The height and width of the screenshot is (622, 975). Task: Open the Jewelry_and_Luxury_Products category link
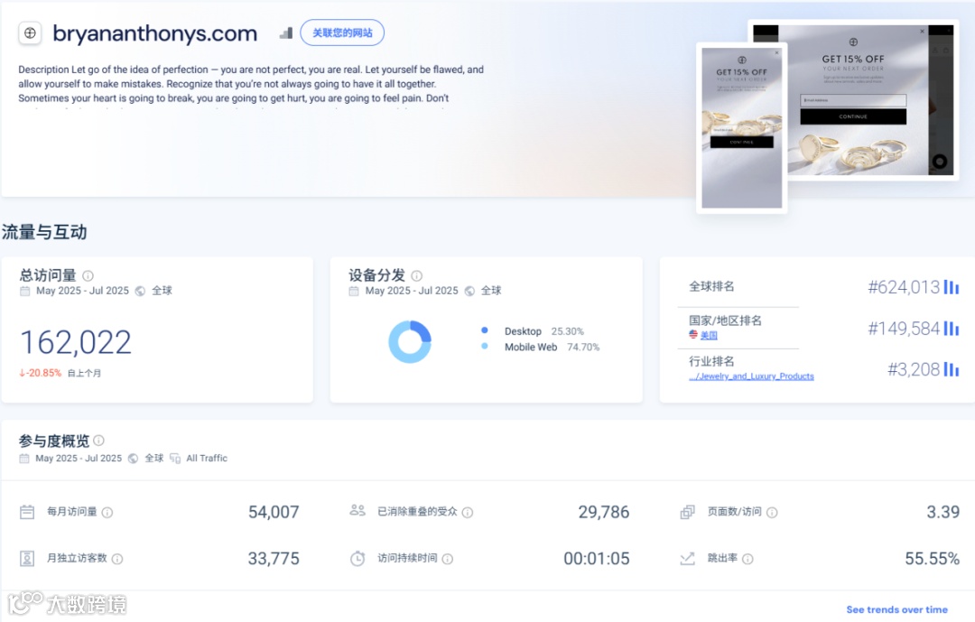(751, 376)
